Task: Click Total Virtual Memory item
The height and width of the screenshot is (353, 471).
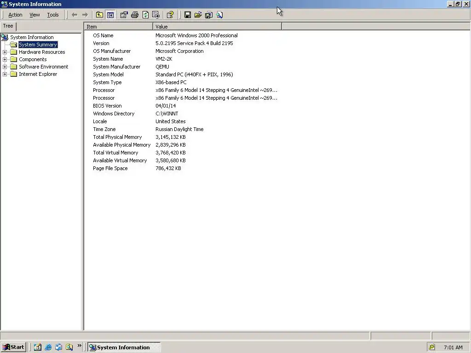Action: tap(115, 153)
